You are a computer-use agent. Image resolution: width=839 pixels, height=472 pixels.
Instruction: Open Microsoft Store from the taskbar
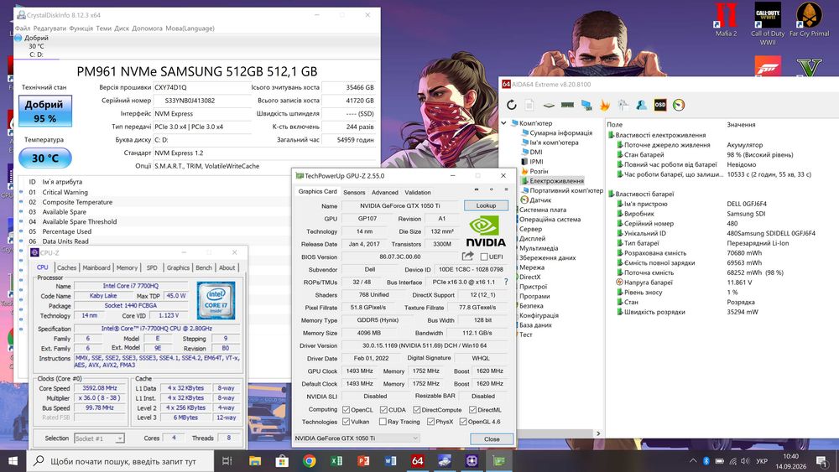(282, 461)
